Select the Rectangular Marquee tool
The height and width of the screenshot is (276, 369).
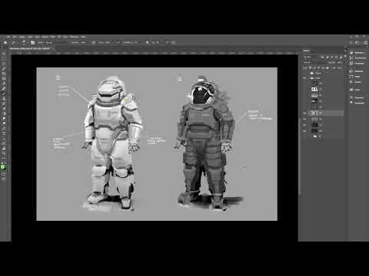pyautogui.click(x=4, y=59)
